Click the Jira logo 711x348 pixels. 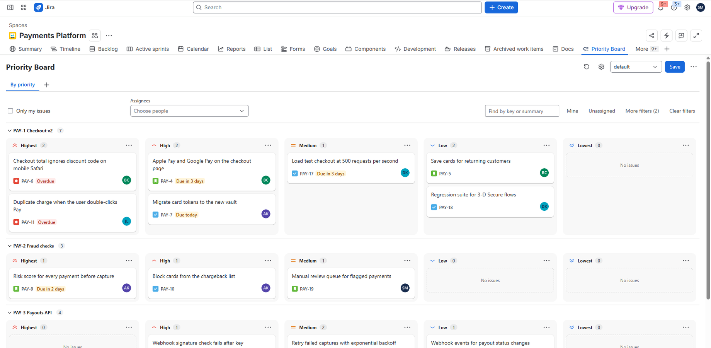(x=44, y=7)
